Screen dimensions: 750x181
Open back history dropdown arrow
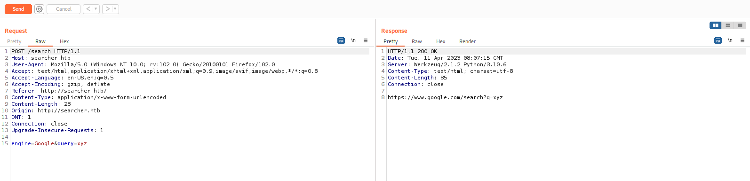click(x=96, y=9)
